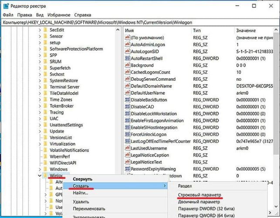Viewport: 280px width, 218px height.
Task: Click the string icon beside AutoLogonSID
Action: [127, 51]
